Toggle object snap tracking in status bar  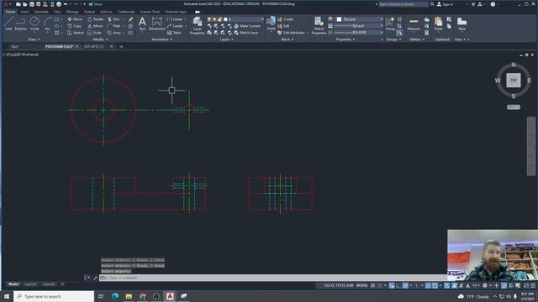(x=428, y=285)
